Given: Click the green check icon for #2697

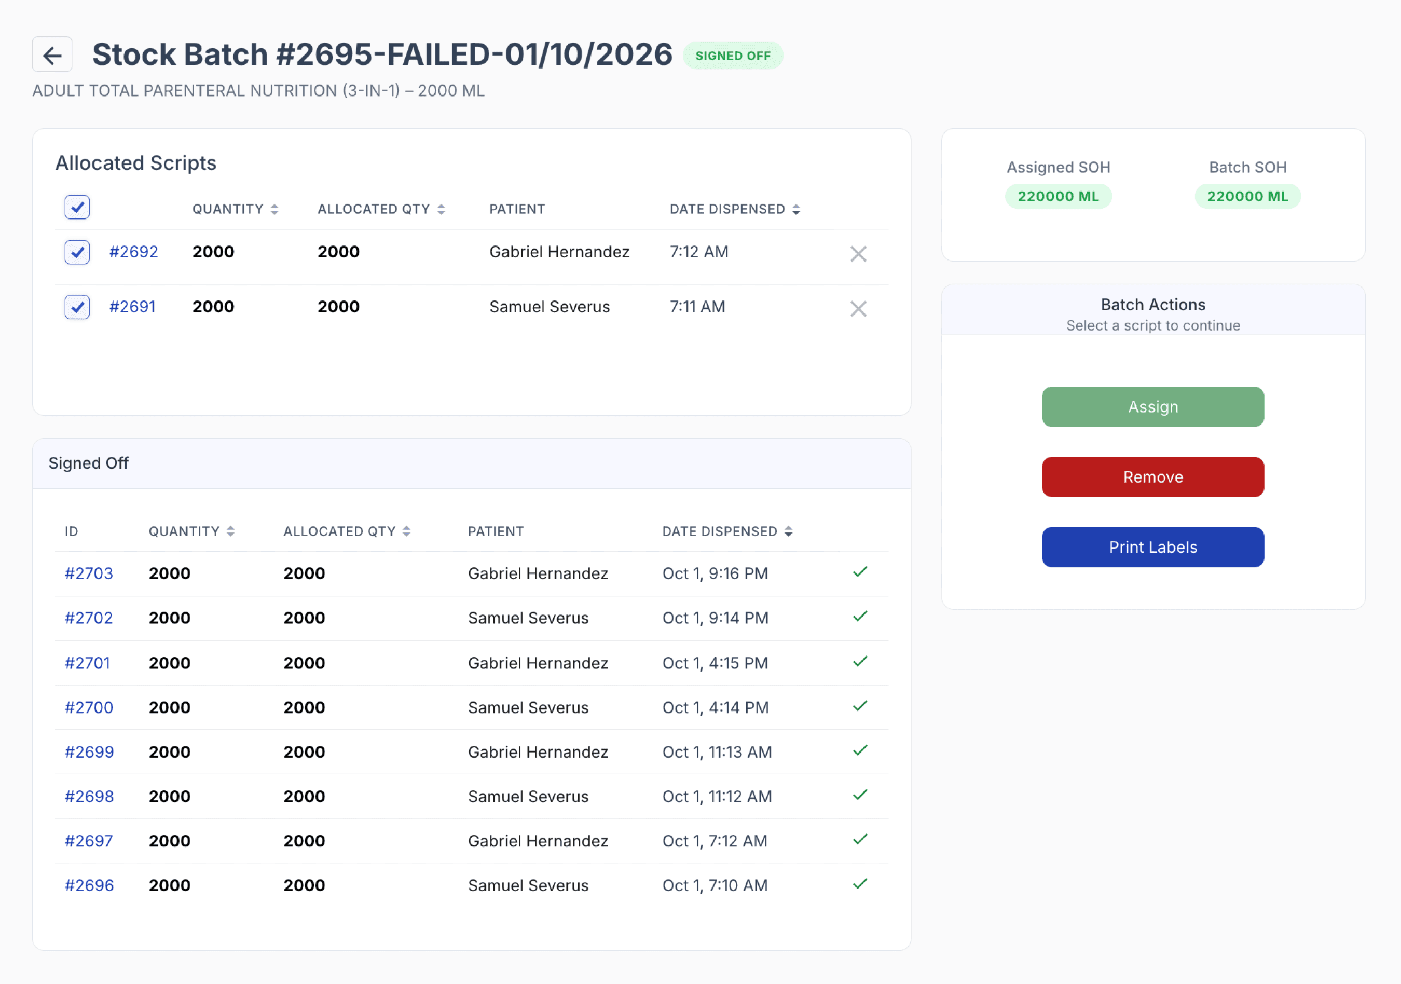Looking at the screenshot, I should point(860,840).
